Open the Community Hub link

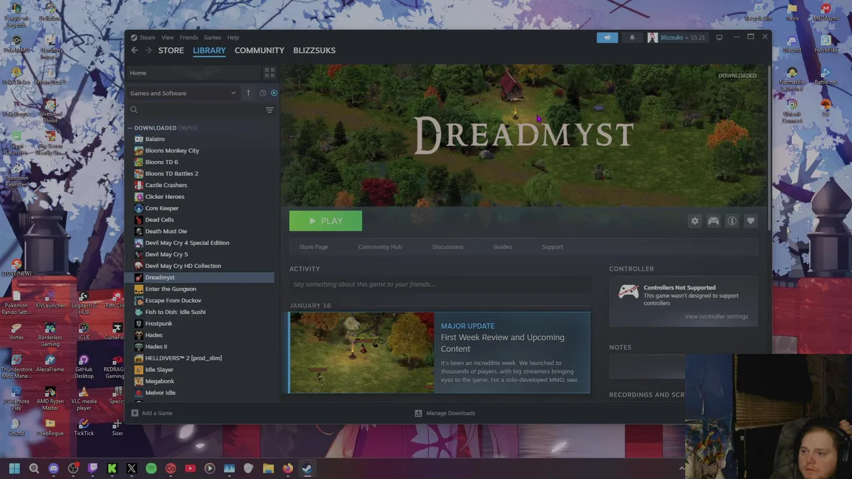380,247
